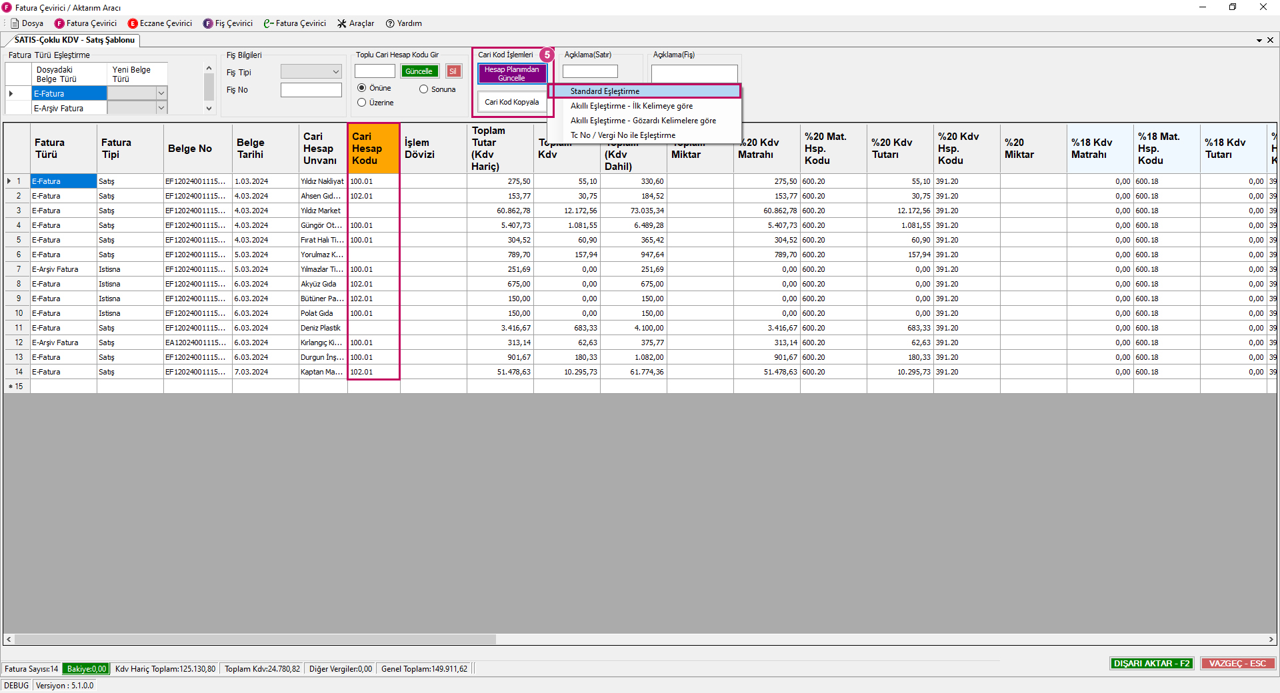The width and height of the screenshot is (1280, 693).
Task: Open the Dosya menu document icon
Action: [15, 23]
